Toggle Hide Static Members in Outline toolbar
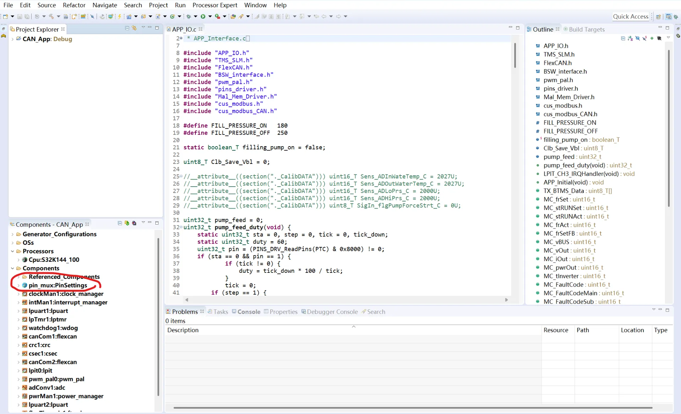Screen dimensions: 681x414 644,38
